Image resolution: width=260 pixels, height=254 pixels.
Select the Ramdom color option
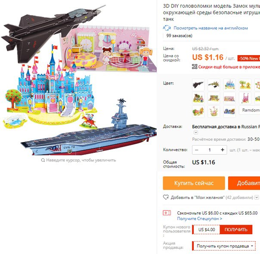250,110
